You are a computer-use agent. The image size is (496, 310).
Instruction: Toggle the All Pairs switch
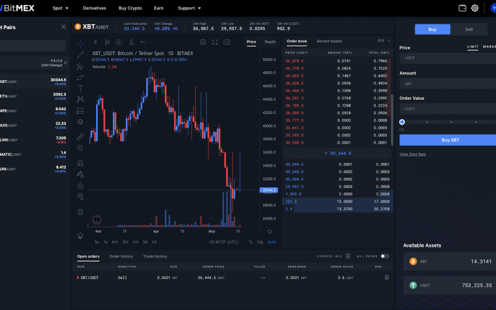385,256
